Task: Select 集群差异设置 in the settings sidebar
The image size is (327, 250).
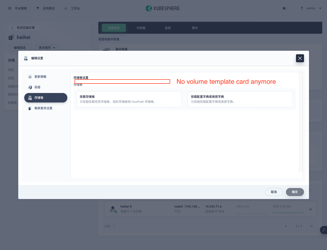Action: coord(44,108)
